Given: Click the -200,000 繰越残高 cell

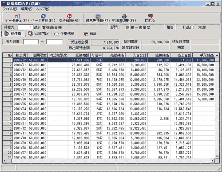Looking at the screenshot, I should tap(159, 60).
